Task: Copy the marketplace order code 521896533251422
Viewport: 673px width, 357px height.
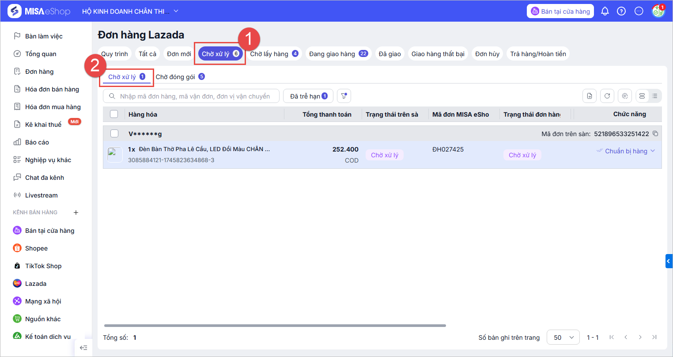Action: [x=655, y=133]
